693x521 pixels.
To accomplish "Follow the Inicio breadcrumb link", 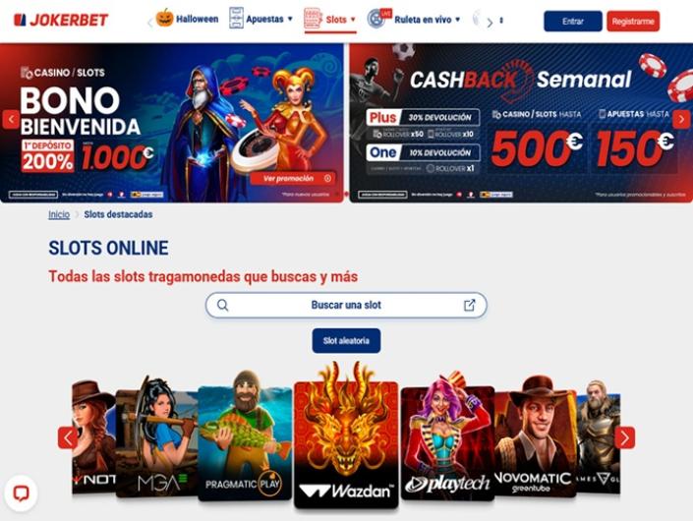I will coord(59,214).
